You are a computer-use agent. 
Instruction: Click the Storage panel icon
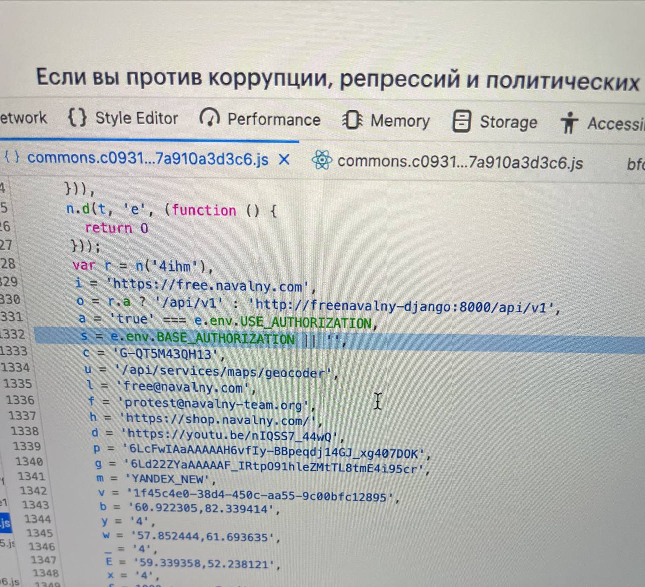[x=462, y=122]
